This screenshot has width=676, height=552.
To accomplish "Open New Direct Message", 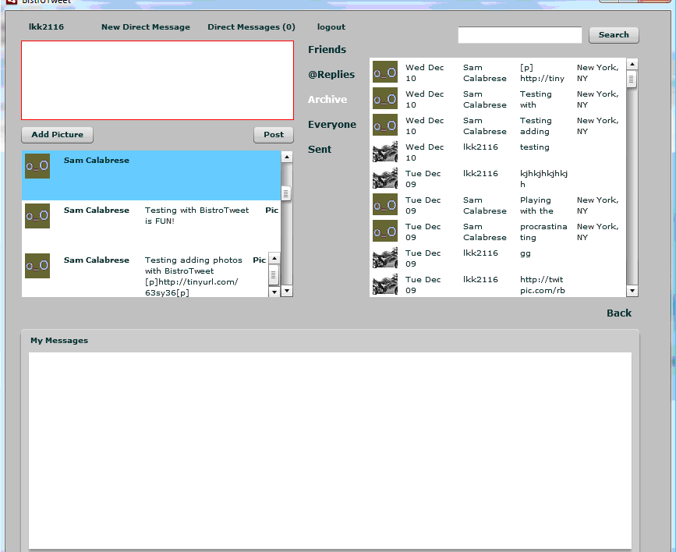I will [x=146, y=27].
